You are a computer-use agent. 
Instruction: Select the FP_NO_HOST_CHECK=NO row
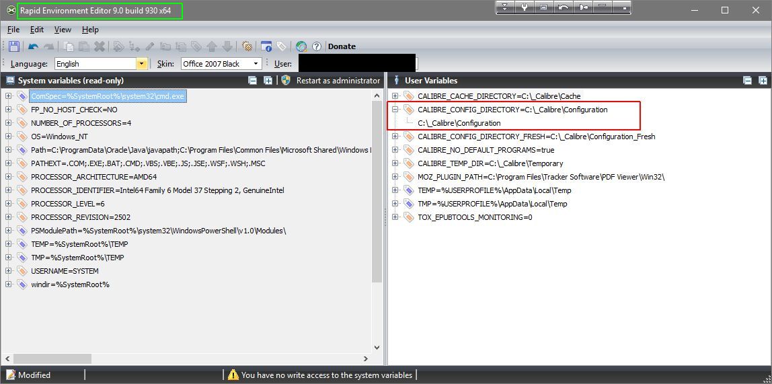(x=74, y=110)
